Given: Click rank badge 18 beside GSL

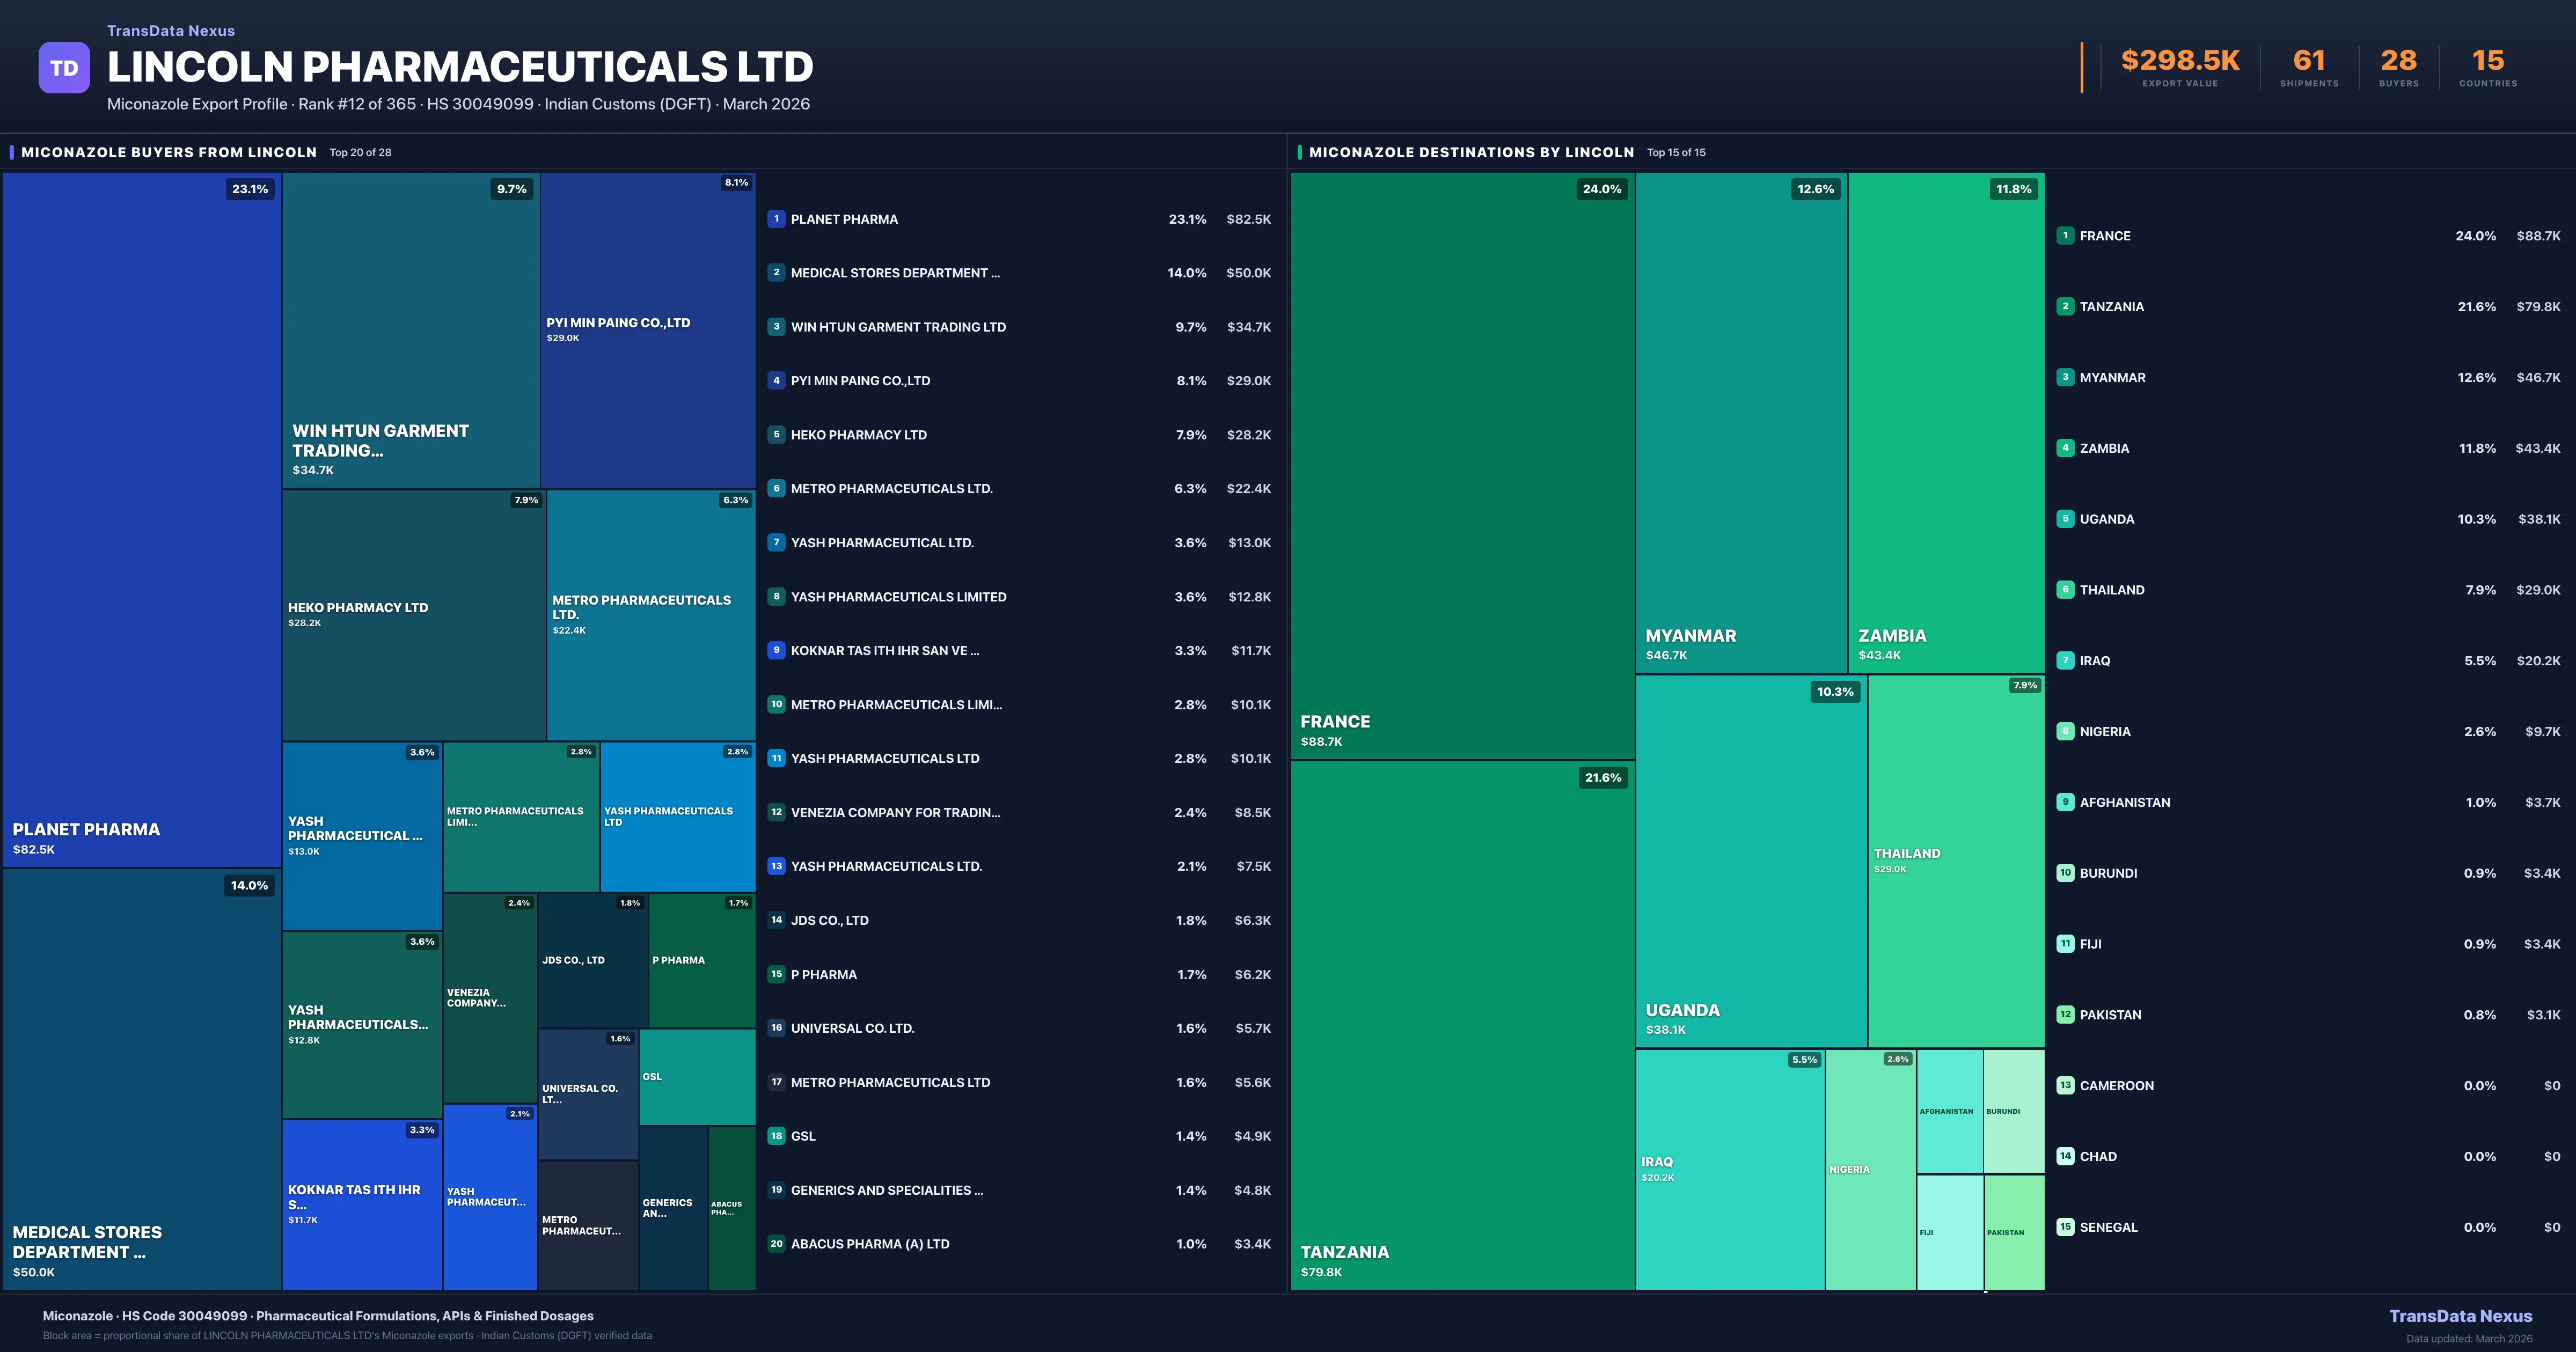Looking at the screenshot, I should pyautogui.click(x=776, y=1136).
